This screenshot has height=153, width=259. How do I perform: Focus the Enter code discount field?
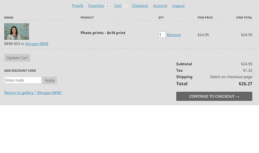(23, 80)
